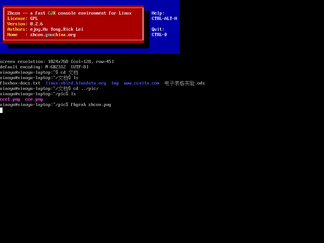
Task: Click the 'Quit:' label
Action: pyautogui.click(x=158, y=29)
